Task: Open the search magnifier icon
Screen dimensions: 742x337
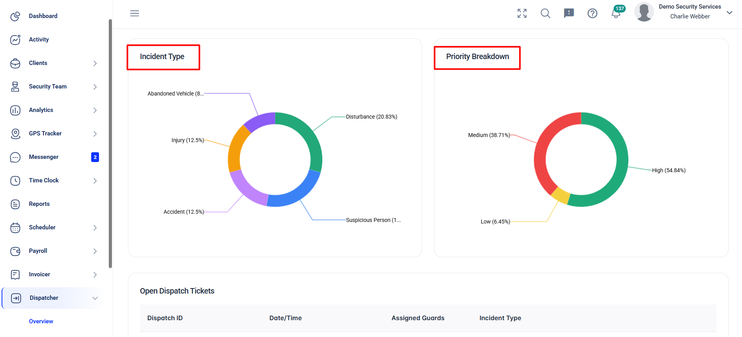Action: (546, 13)
